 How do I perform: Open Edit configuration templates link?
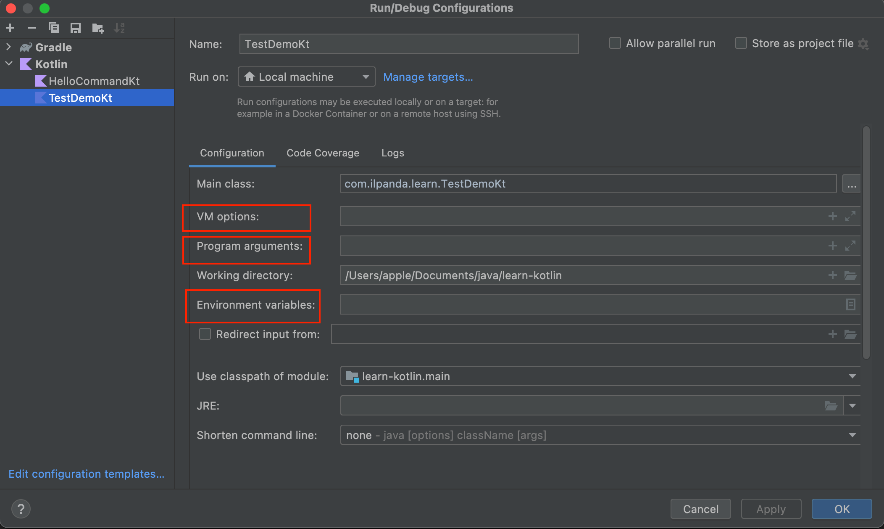[87, 474]
